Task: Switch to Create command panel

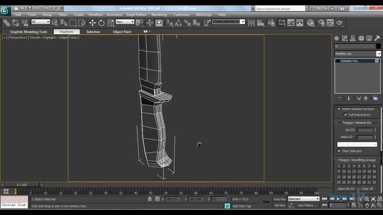Action: click(336, 38)
